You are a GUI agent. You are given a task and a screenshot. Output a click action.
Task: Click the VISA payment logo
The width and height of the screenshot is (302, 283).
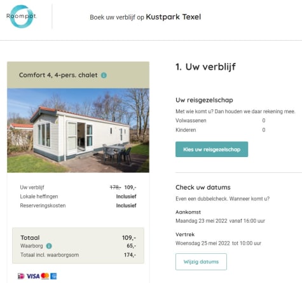point(33,276)
